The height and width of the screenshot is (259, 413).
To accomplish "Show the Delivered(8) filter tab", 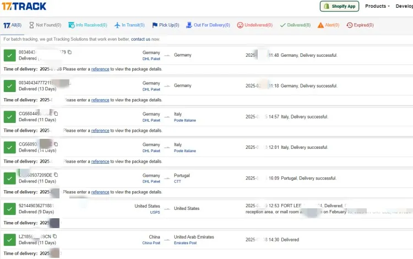I will click(295, 25).
